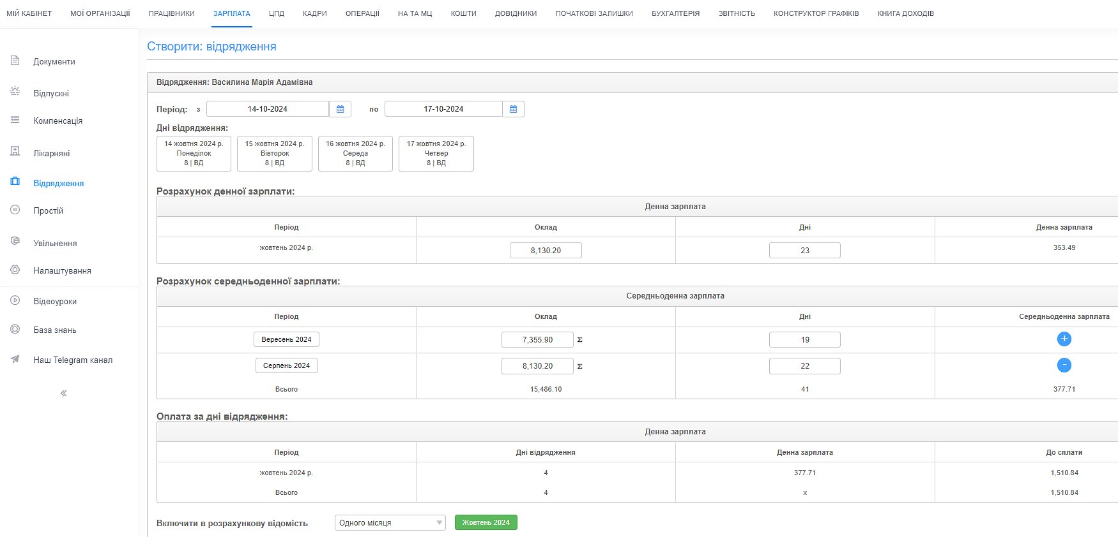This screenshot has width=1118, height=537.
Task: Click the Серпень 2024 period button
Action: tap(286, 365)
